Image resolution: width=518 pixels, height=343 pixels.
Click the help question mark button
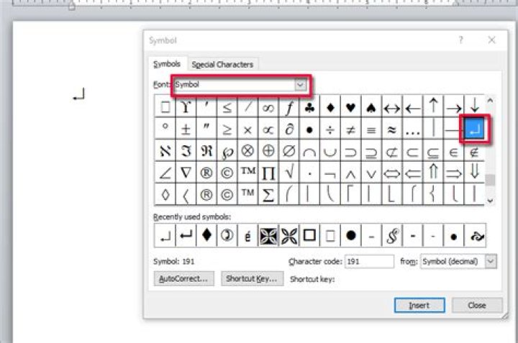[x=460, y=40]
